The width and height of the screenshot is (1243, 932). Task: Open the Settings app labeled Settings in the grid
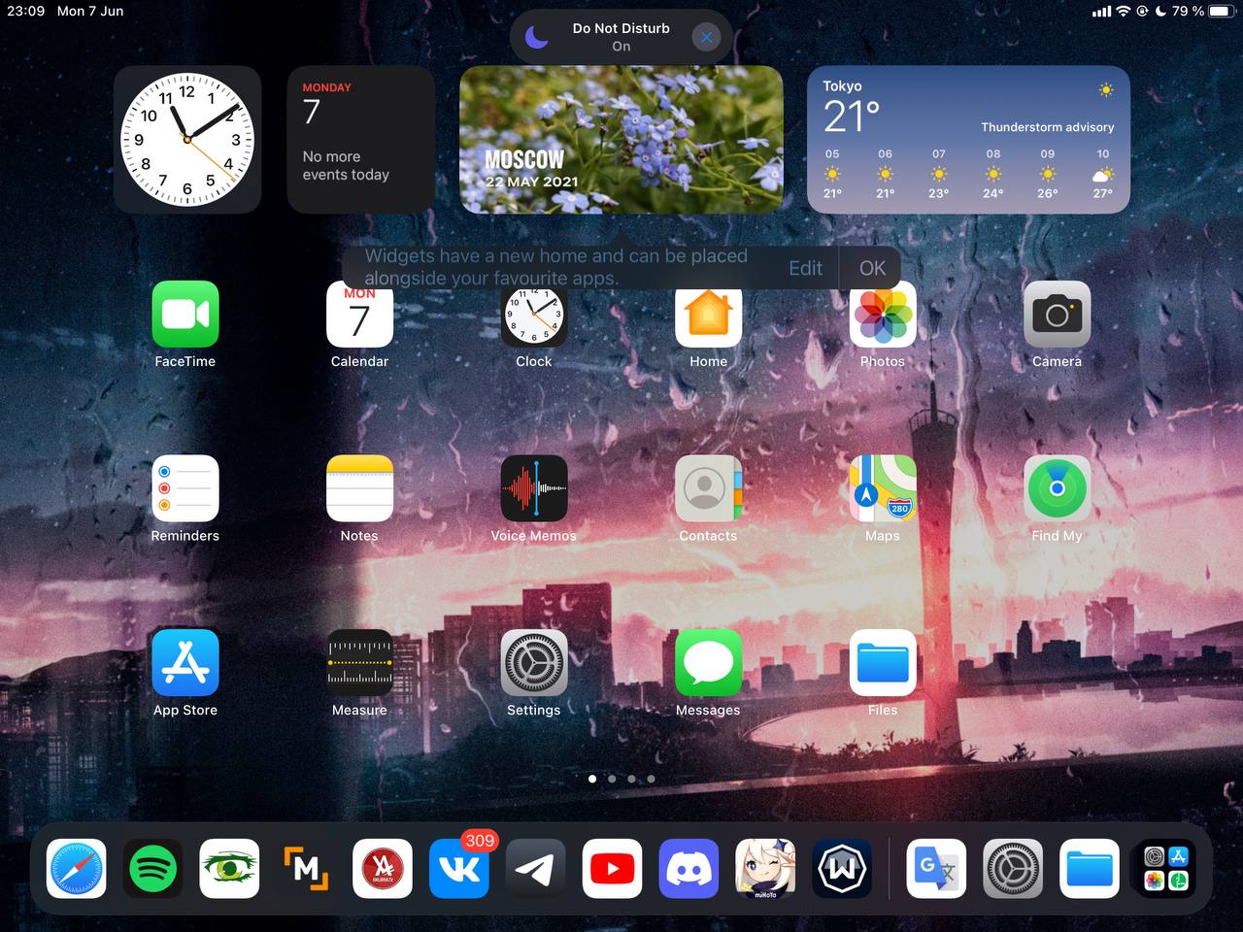pyautogui.click(x=533, y=663)
